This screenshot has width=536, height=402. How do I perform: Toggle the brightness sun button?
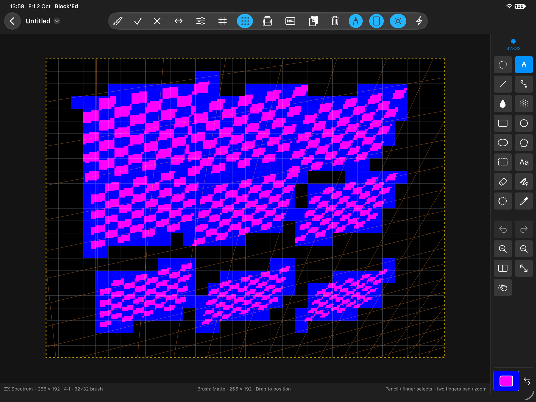tap(398, 21)
